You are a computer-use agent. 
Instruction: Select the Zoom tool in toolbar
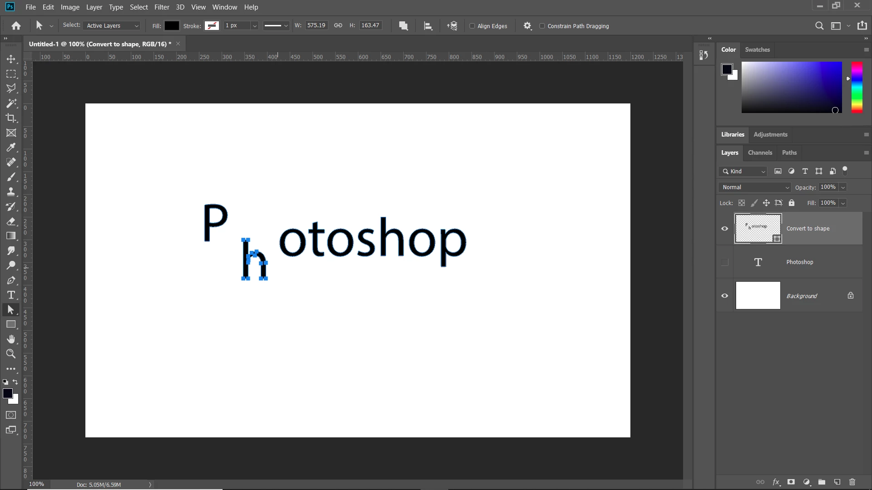(11, 354)
